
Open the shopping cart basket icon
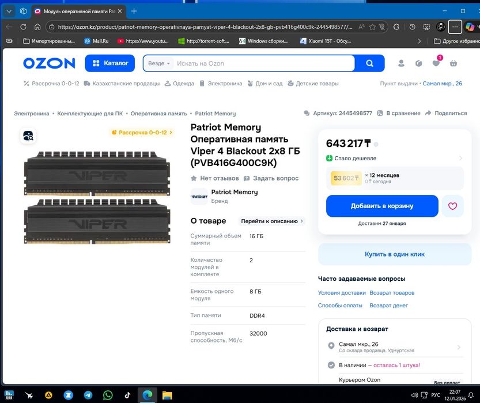pyautogui.click(x=453, y=63)
